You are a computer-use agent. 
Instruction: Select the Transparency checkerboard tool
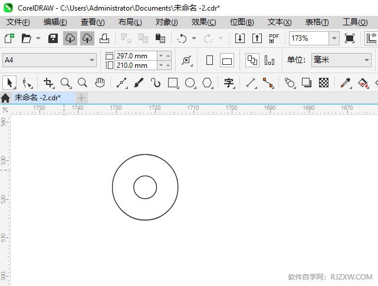coord(324,83)
